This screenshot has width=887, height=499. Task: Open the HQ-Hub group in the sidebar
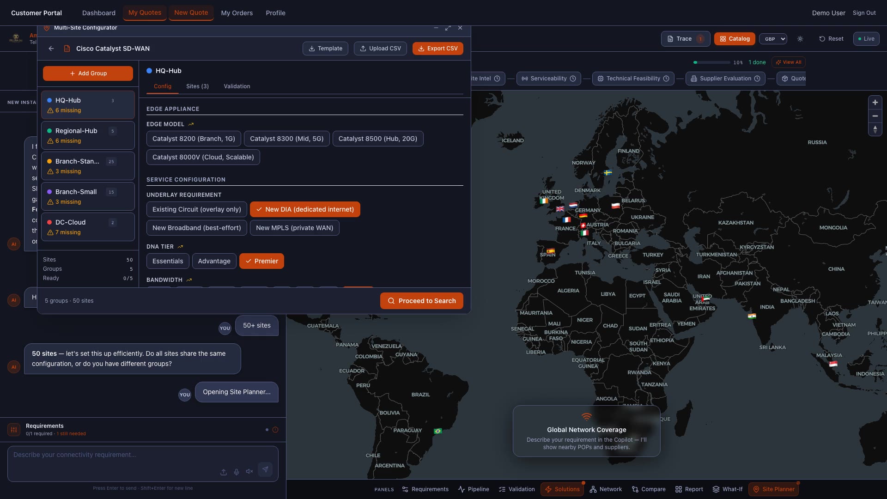[x=88, y=105]
